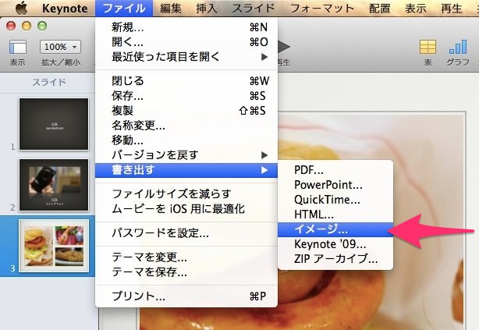Image resolution: width=479 pixels, height=330 pixels.
Task: Export as Keynote '09... from submenu
Action: (x=335, y=244)
